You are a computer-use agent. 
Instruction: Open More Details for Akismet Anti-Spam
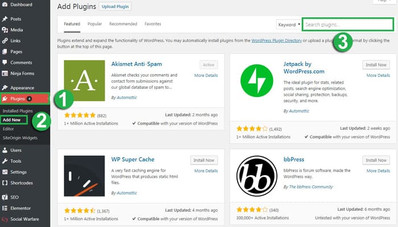coord(206,76)
